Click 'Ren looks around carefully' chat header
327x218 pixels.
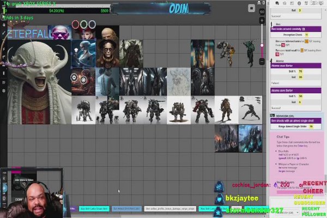click(296, 29)
